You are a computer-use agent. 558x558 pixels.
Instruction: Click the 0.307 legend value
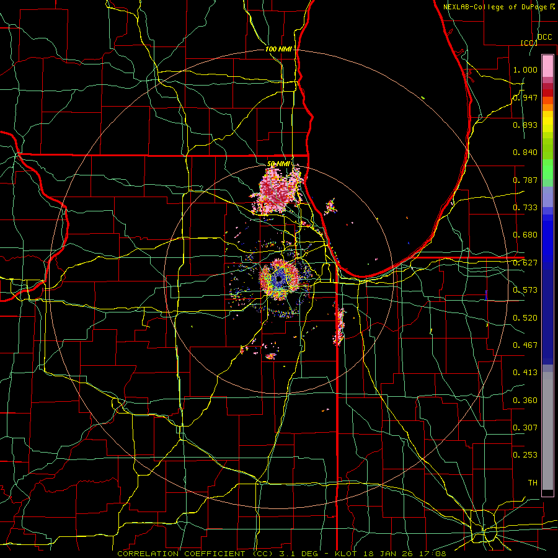[525, 428]
